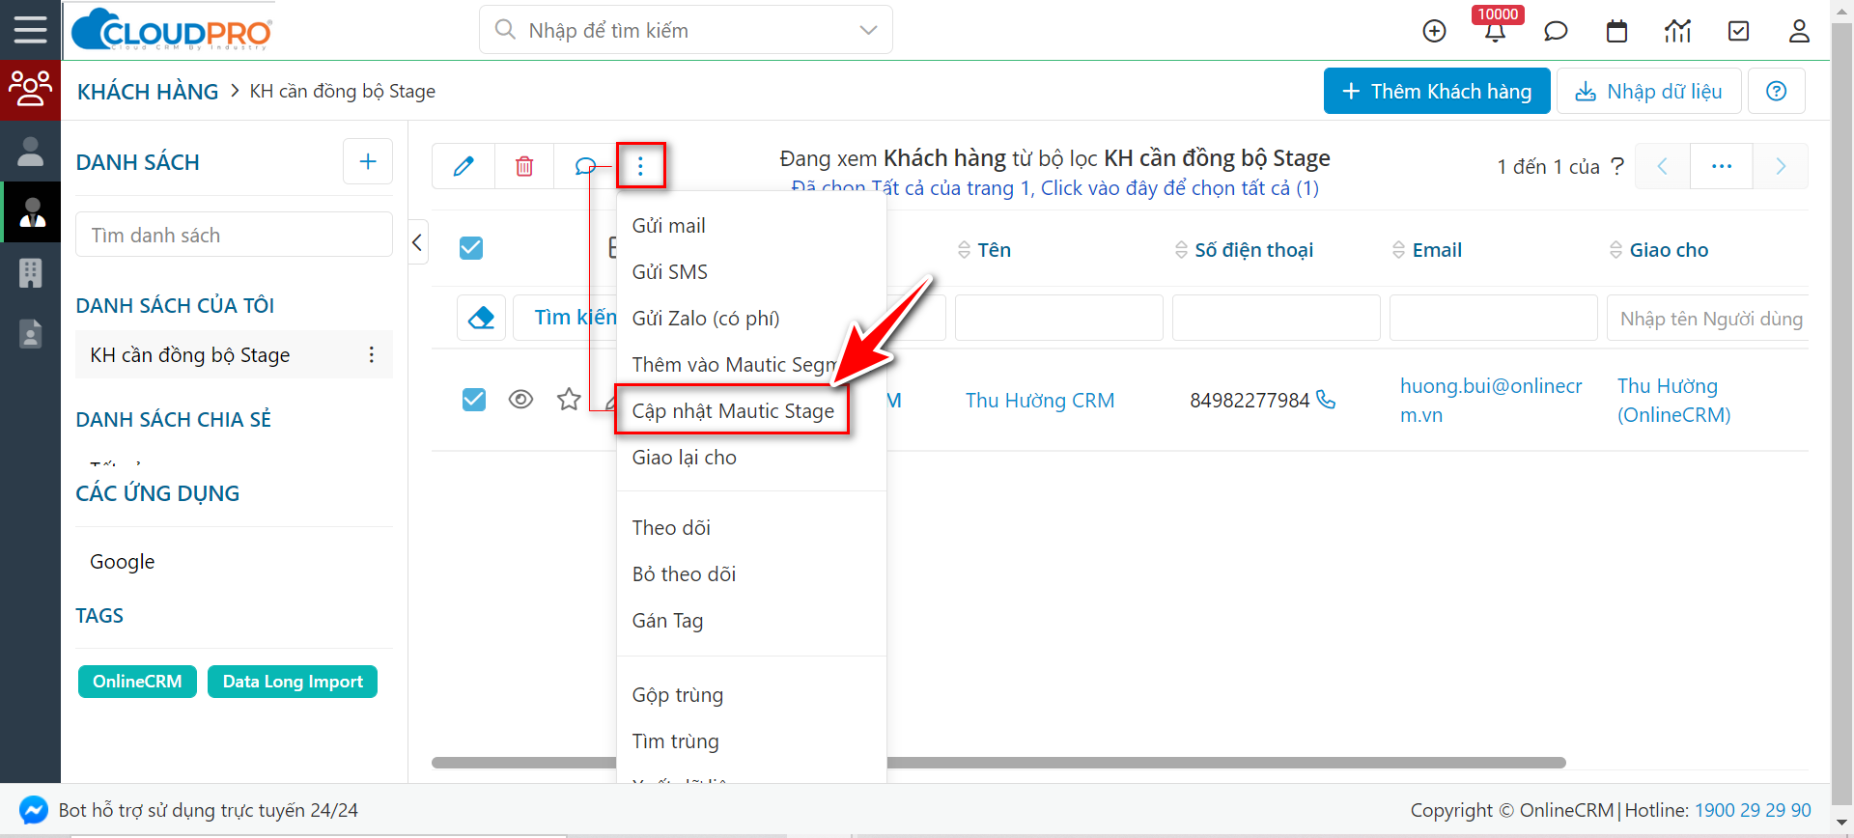This screenshot has width=1854, height=838.
Task: Click the eraser clear-filter icon
Action: pyautogui.click(x=481, y=318)
